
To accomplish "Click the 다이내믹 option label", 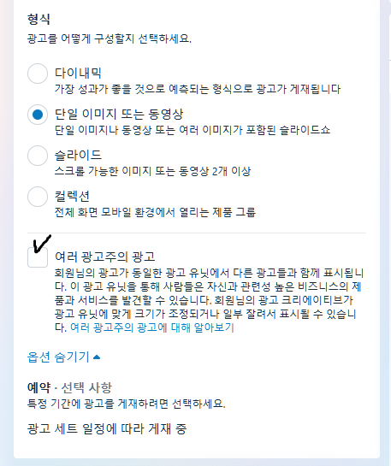I will click(78, 74).
